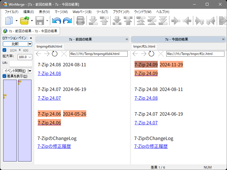Screen dimensions: 227x170
Task: Click the Next Conflict down-arrow icon
Action: coord(117,20)
